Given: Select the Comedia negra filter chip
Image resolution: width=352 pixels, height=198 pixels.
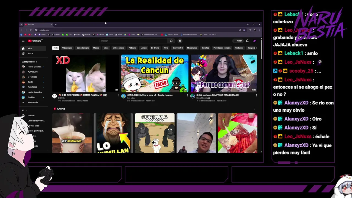Looking at the screenshot, I should [x=83, y=48].
